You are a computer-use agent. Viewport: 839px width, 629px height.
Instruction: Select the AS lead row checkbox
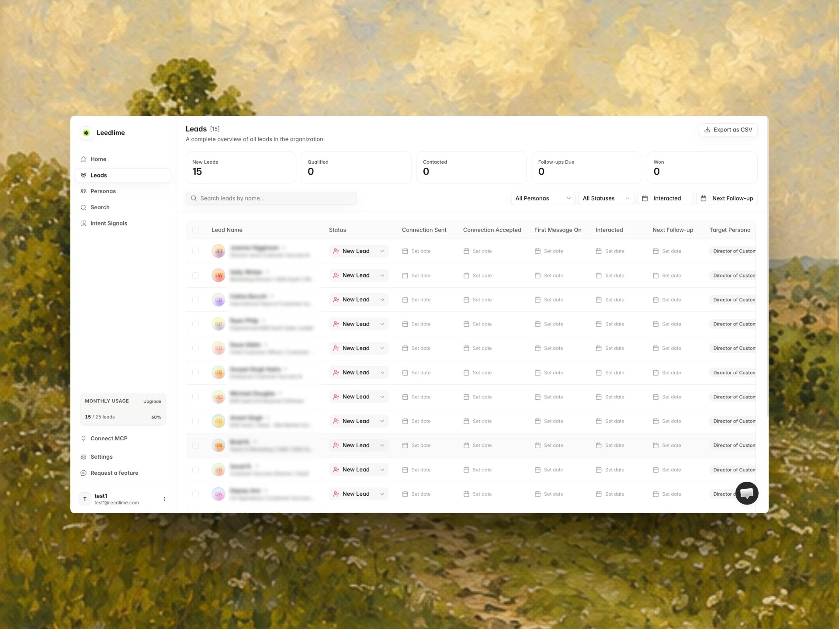point(195,421)
